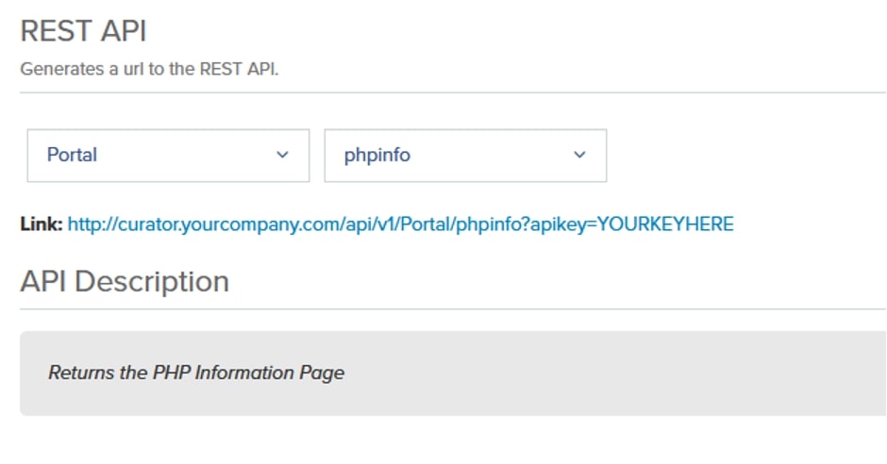Click the divider line under API Description
887x464 pixels.
point(453,309)
